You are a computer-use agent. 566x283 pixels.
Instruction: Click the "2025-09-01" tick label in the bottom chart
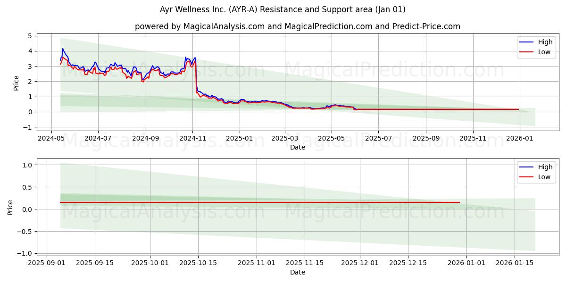tap(47, 263)
